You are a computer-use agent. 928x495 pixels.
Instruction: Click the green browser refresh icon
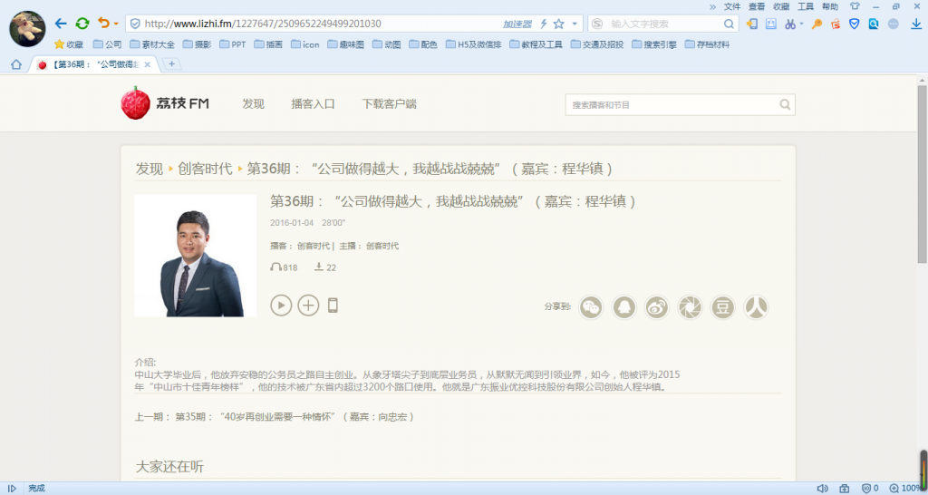pos(82,24)
